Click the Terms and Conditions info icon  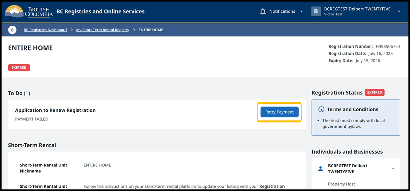(321, 109)
